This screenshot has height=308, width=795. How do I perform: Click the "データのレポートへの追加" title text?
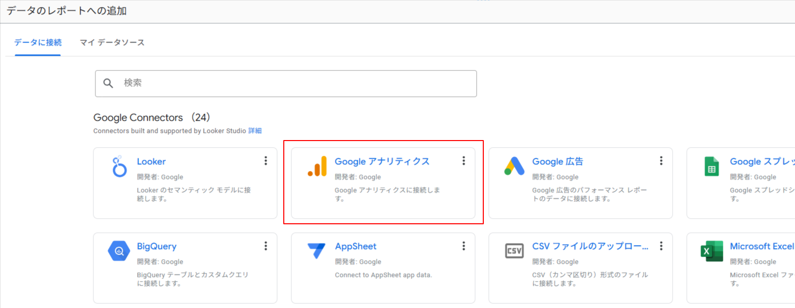tap(67, 11)
